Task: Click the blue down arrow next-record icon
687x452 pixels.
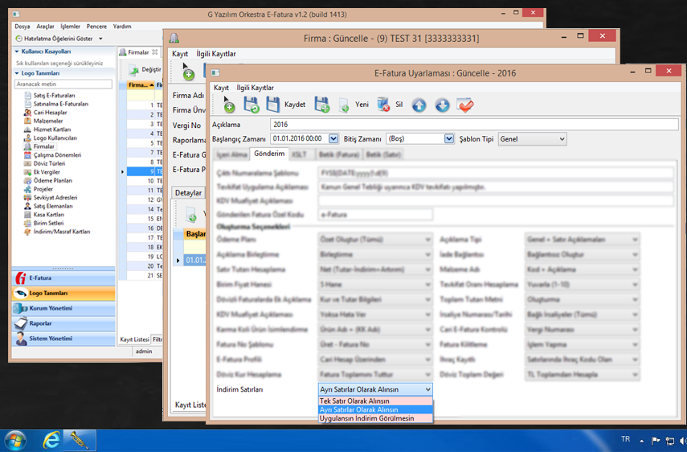Action: click(x=442, y=105)
